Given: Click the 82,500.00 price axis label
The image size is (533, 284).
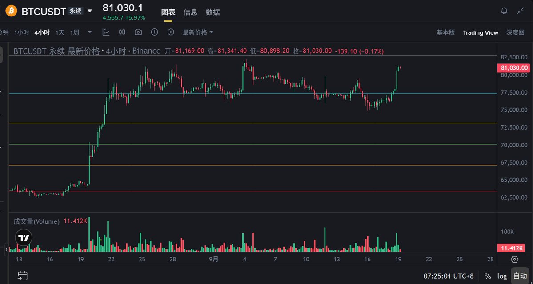Looking at the screenshot, I should click(514, 57).
